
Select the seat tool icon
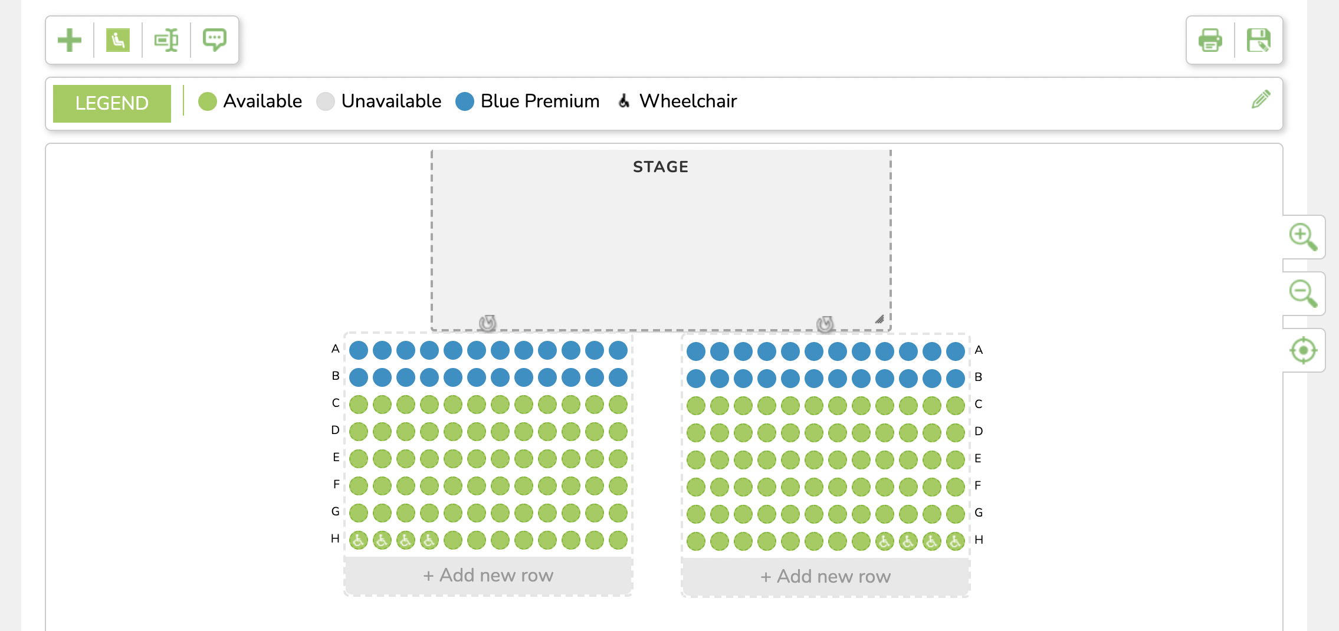[x=118, y=40]
